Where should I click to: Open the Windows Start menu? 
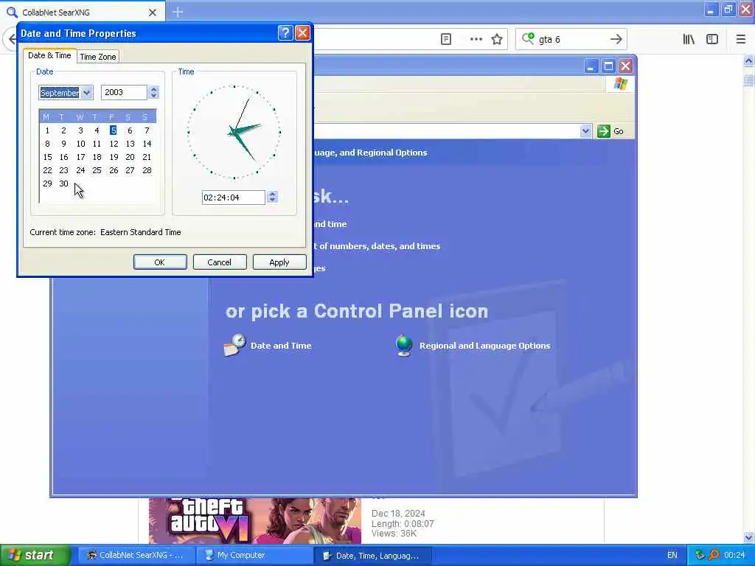pos(35,555)
